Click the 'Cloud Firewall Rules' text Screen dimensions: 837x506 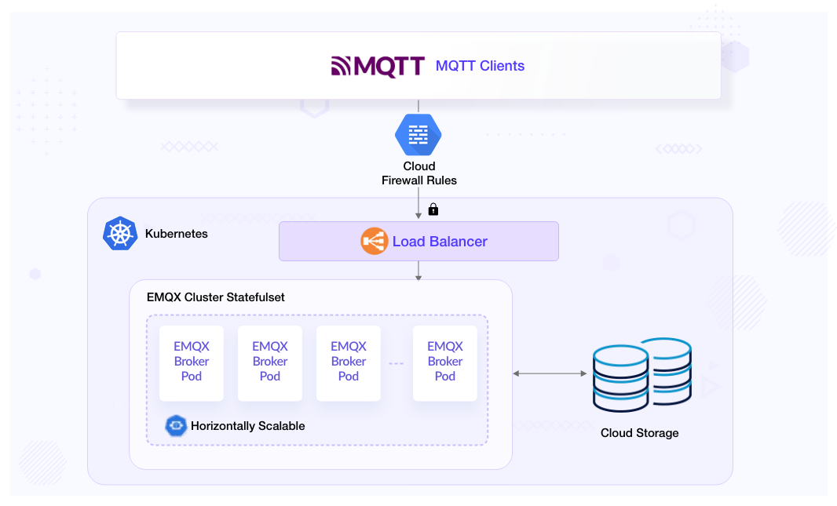[419, 173]
